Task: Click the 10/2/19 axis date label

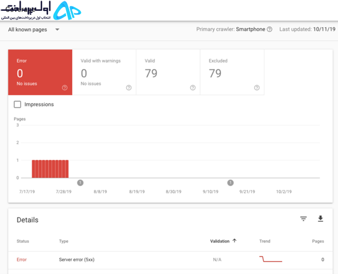Action: pyautogui.click(x=284, y=192)
